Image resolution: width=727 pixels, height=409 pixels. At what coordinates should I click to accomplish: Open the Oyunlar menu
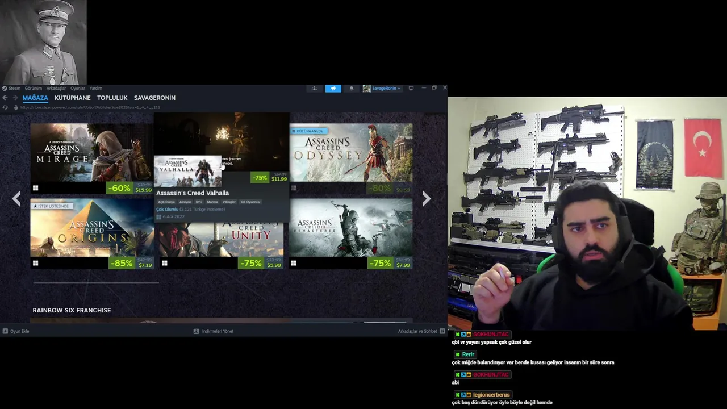tap(78, 88)
